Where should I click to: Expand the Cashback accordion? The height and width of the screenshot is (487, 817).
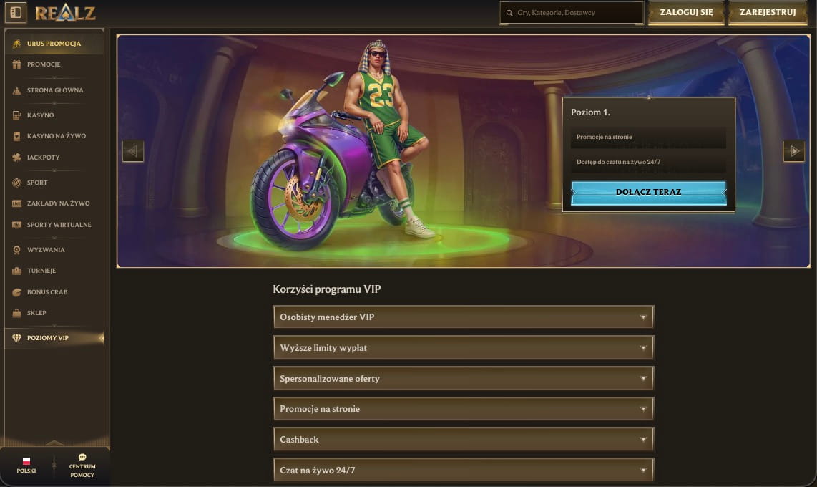463,440
